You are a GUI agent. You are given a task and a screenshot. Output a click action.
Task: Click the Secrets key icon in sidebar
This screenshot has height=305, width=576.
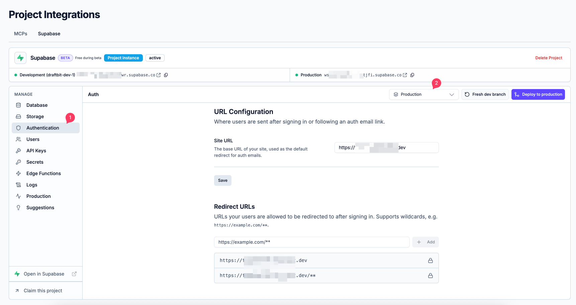[x=18, y=162]
